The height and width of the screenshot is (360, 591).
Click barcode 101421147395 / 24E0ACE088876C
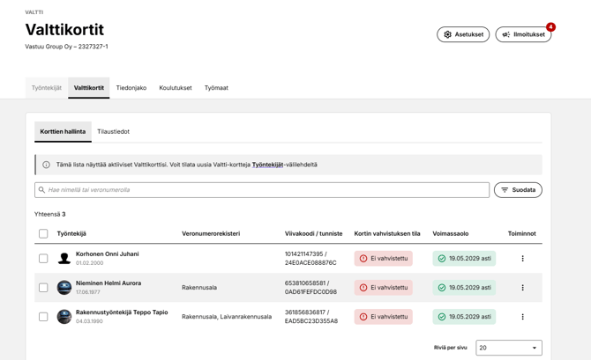(x=310, y=259)
